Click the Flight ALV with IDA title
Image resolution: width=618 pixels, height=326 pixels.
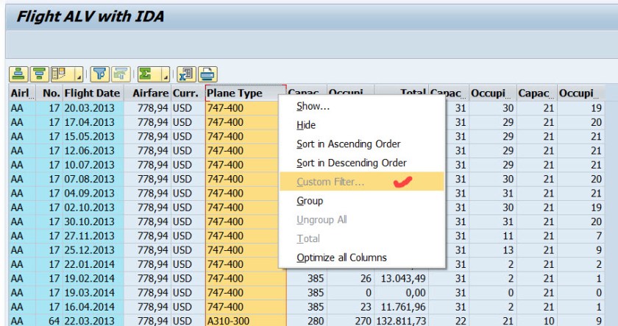tap(90, 16)
